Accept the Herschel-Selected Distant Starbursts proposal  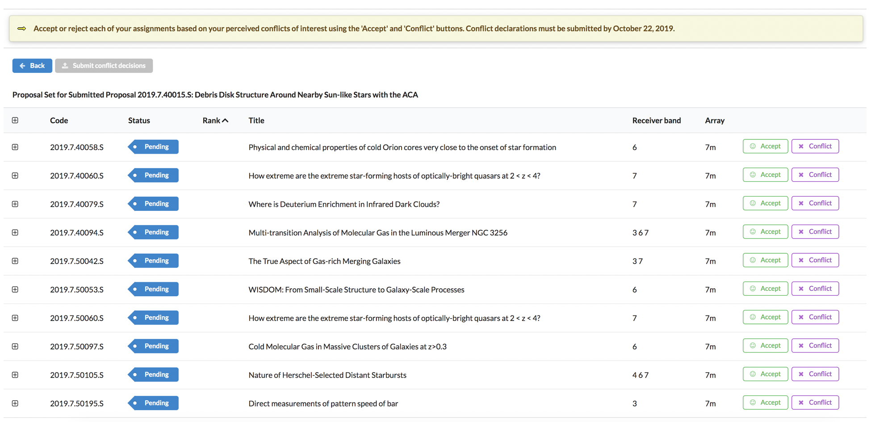765,374
